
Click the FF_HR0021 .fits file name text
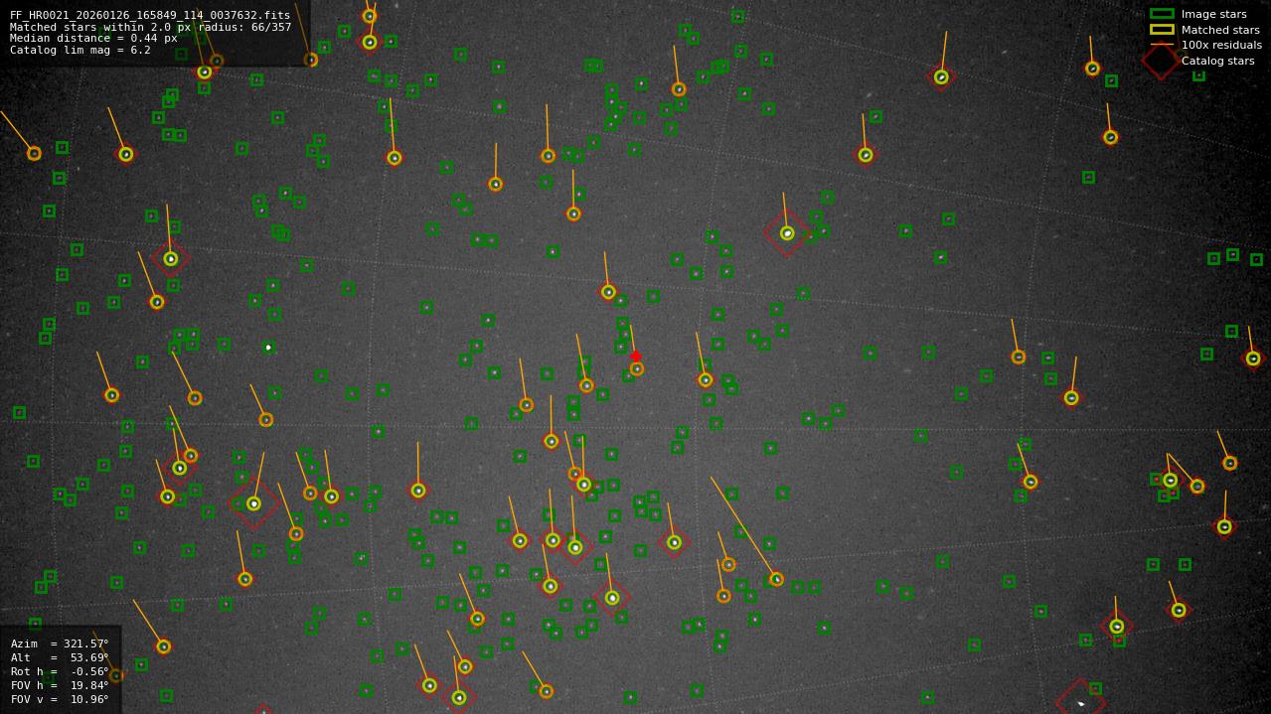click(x=150, y=15)
